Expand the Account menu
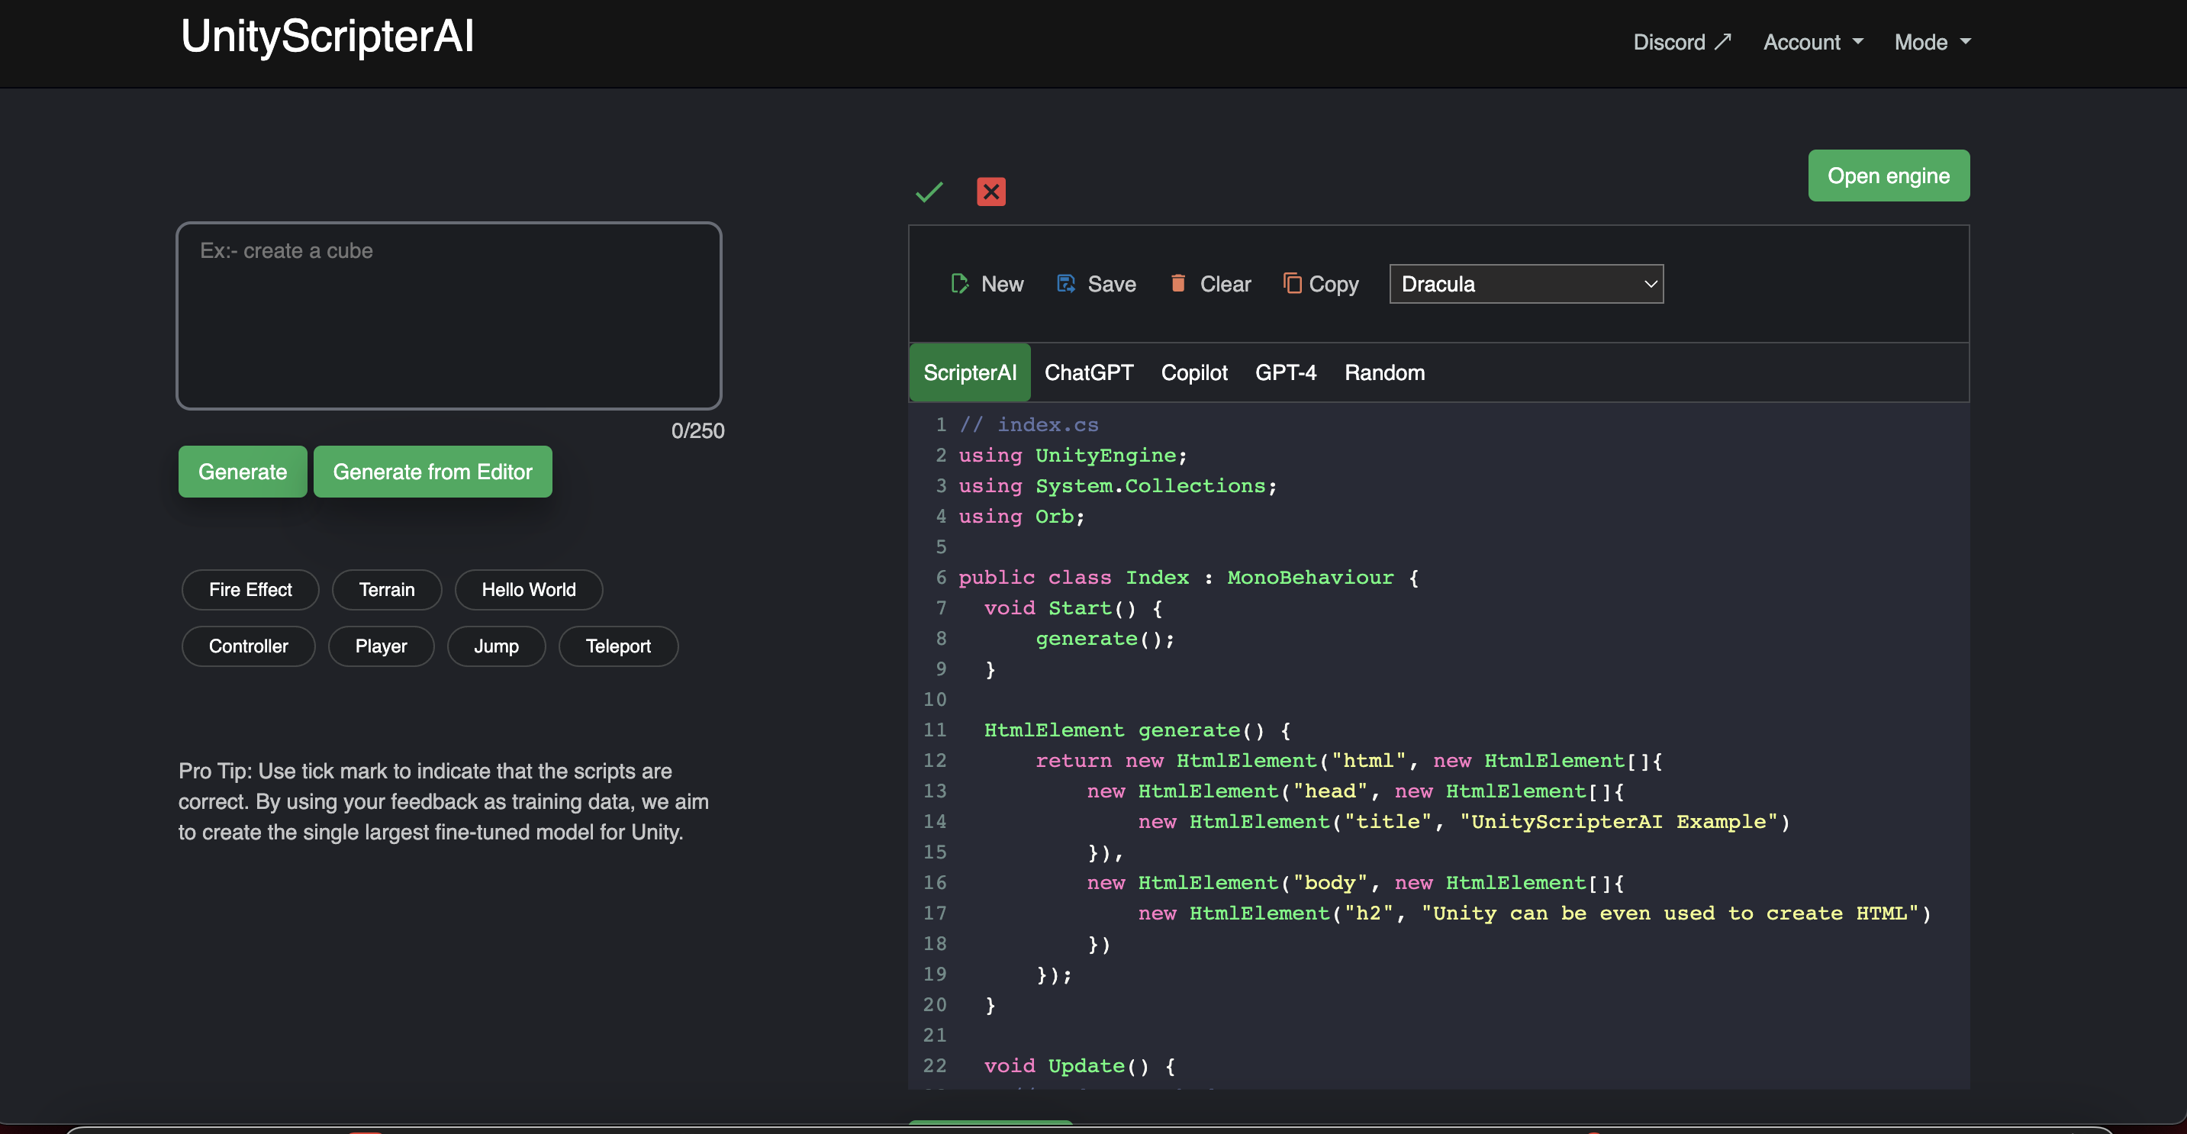The height and width of the screenshot is (1134, 2187). click(x=1812, y=42)
